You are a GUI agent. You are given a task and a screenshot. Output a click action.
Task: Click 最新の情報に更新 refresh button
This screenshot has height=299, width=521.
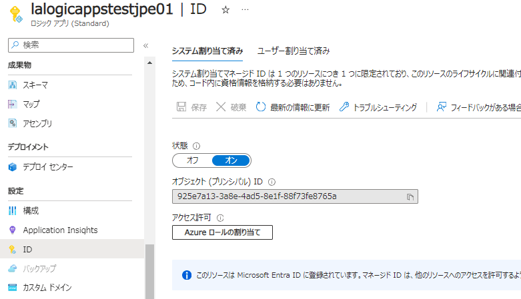pos(292,107)
